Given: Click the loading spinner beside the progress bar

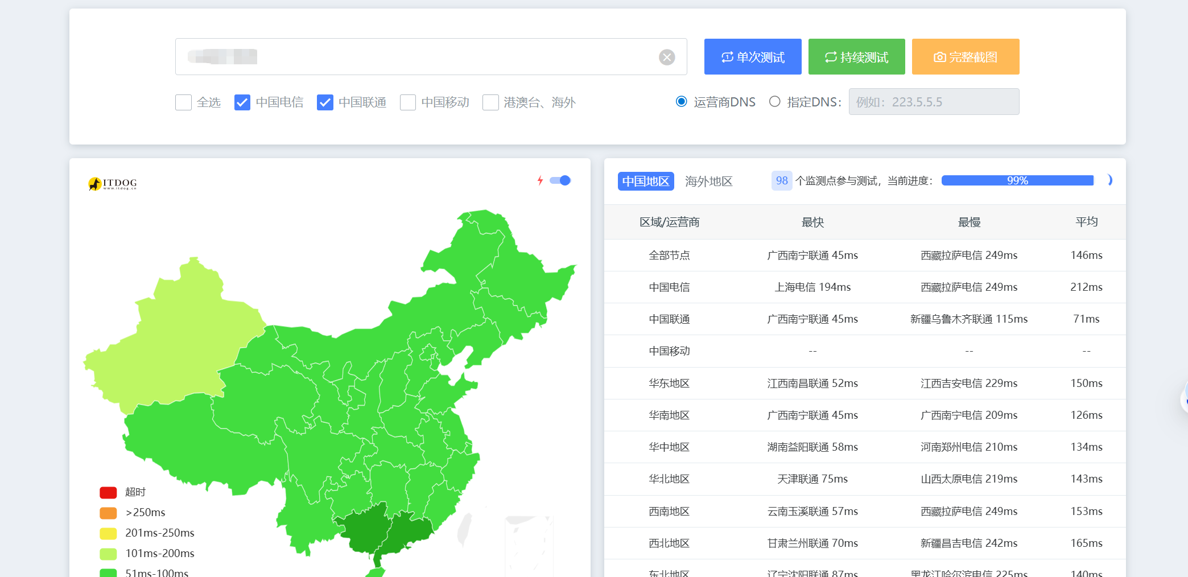Looking at the screenshot, I should tap(1109, 180).
